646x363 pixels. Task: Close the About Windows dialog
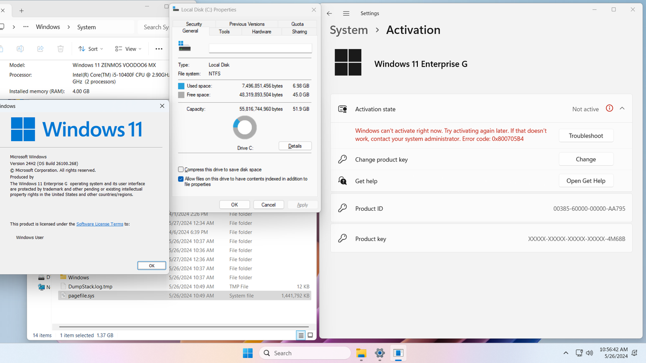tap(162, 106)
